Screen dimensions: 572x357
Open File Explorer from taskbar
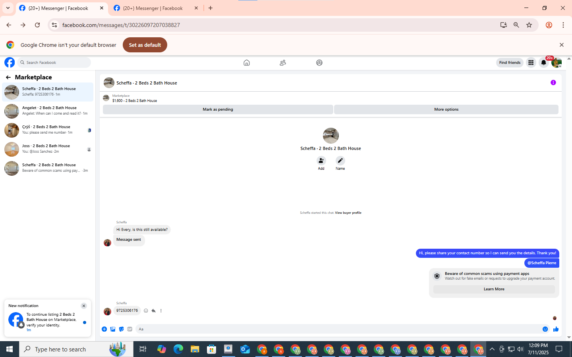pos(195,349)
